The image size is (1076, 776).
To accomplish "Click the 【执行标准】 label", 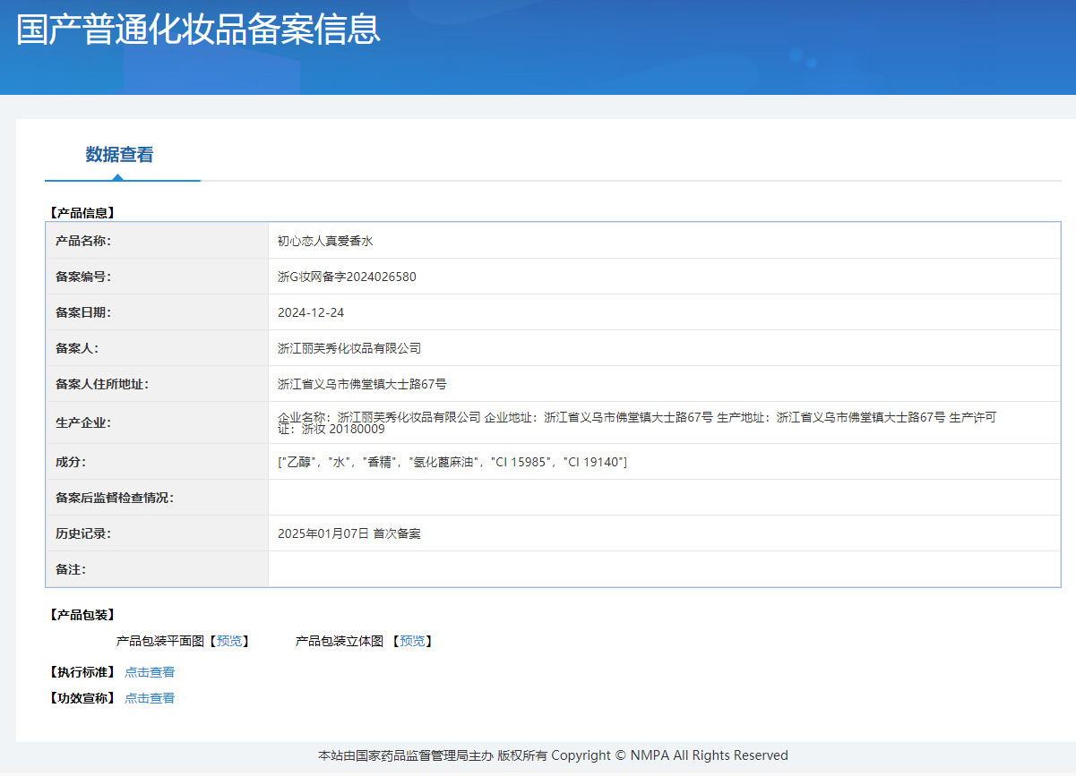I will point(82,672).
